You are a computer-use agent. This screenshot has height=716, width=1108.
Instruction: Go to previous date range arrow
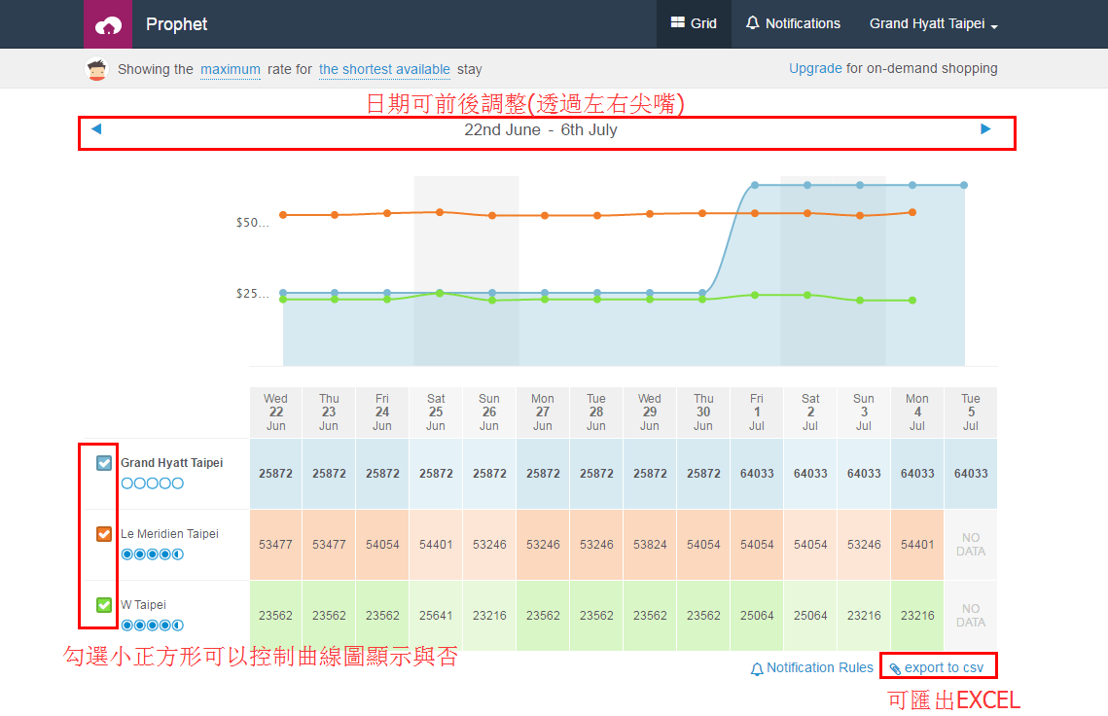(97, 128)
